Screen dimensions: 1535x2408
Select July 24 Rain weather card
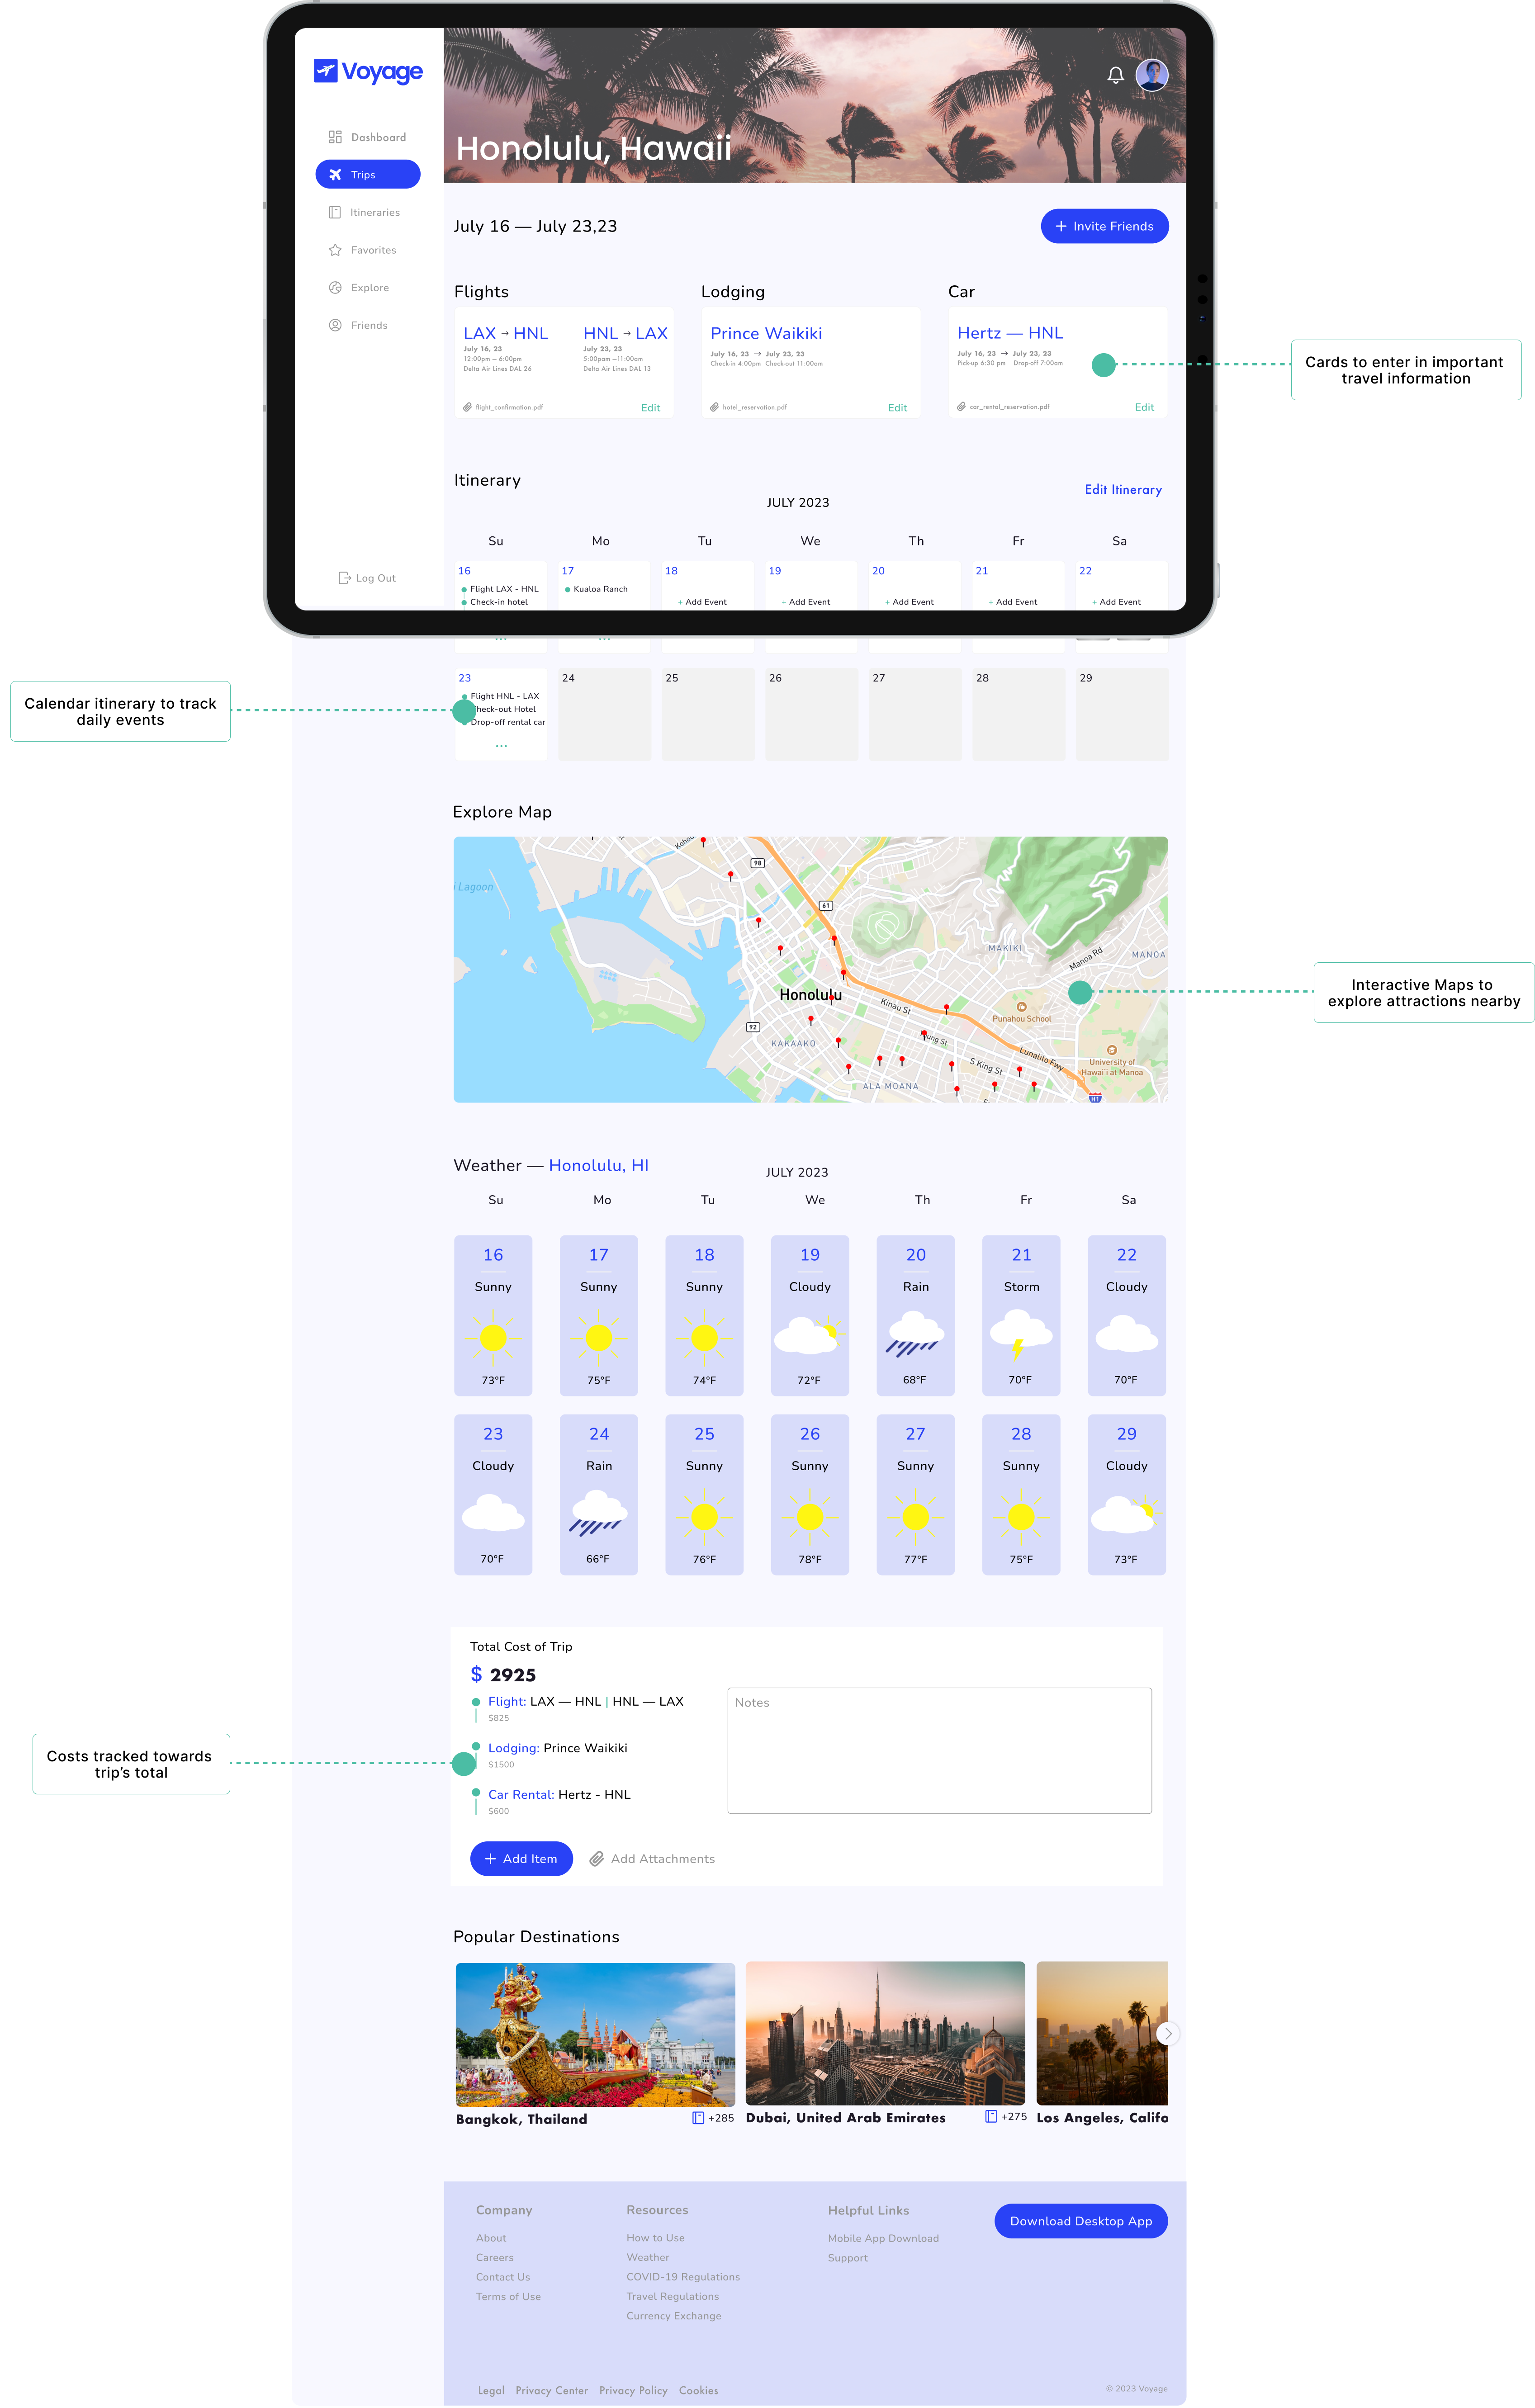coord(598,1494)
